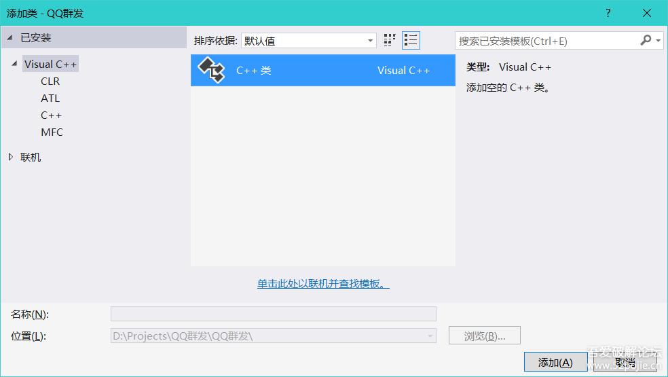Image resolution: width=668 pixels, height=377 pixels.
Task: Collapse the 已安装 section
Action: click(x=10, y=37)
